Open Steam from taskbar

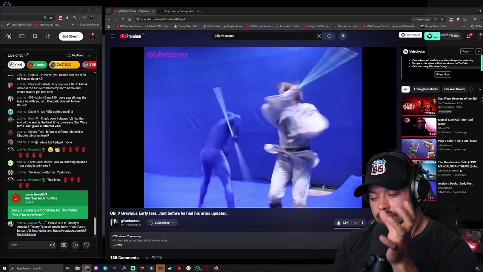pos(170,268)
